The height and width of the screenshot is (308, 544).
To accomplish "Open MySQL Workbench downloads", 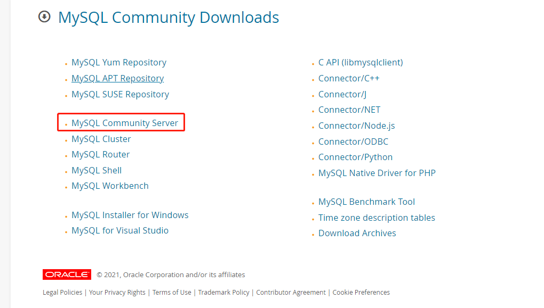I will [x=110, y=186].
